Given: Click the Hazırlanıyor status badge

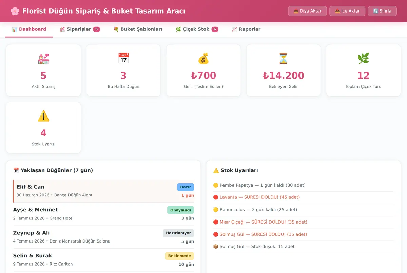Looking at the screenshot, I should pyautogui.click(x=178, y=233).
